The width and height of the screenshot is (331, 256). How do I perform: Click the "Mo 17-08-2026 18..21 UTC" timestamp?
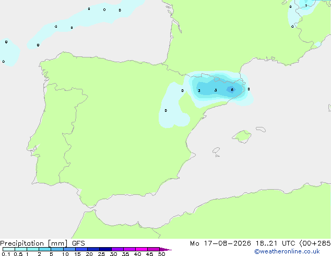click(x=242, y=243)
